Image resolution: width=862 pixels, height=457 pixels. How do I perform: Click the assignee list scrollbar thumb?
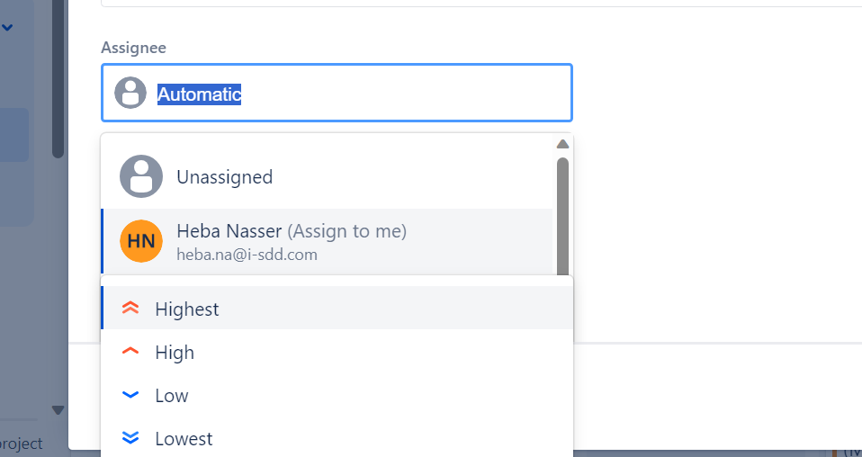[562, 216]
